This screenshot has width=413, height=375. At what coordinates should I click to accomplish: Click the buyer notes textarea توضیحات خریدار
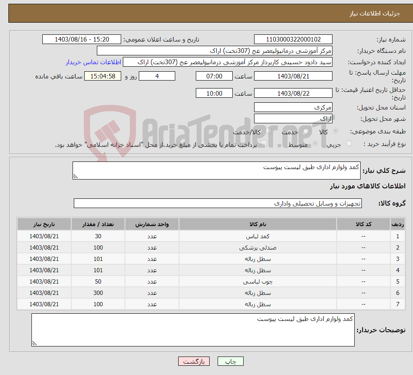click(x=193, y=330)
